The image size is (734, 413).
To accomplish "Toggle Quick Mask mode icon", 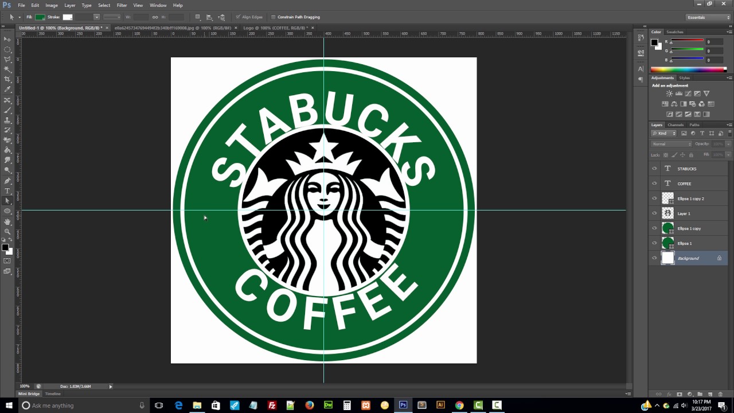I will [x=7, y=261].
